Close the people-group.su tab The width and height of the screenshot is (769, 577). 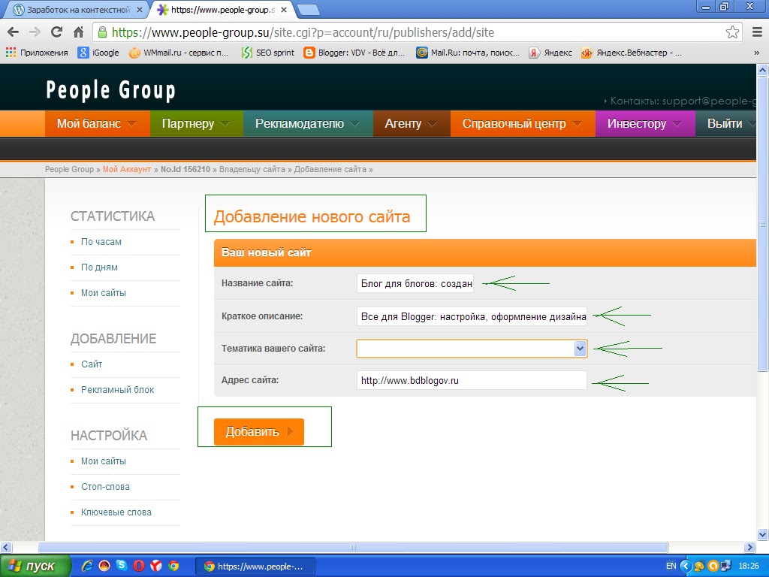point(283,9)
